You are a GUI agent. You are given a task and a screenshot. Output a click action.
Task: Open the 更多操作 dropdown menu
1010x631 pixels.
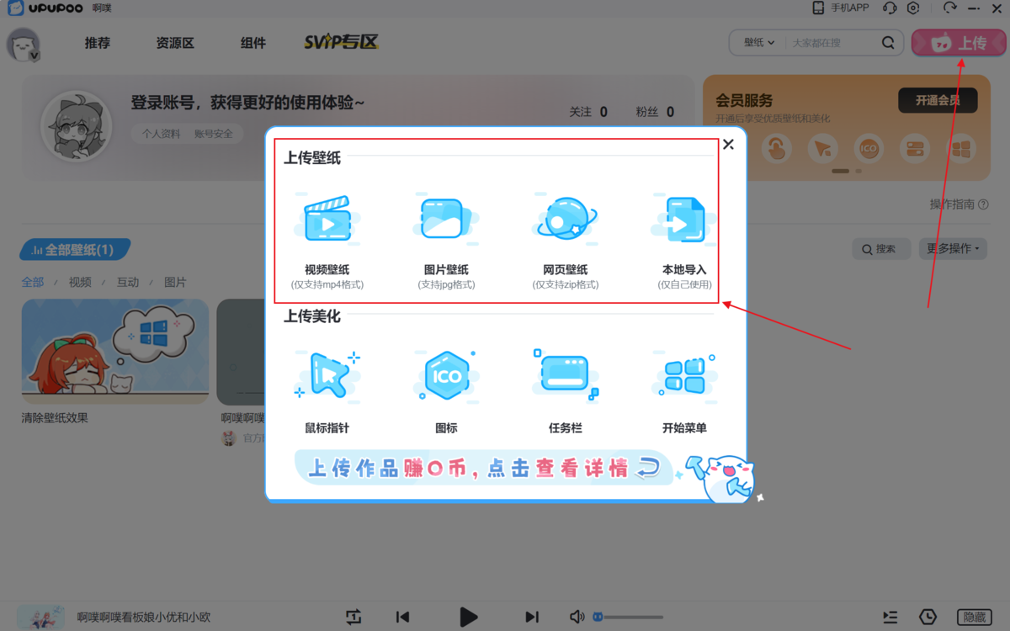pyautogui.click(x=952, y=248)
